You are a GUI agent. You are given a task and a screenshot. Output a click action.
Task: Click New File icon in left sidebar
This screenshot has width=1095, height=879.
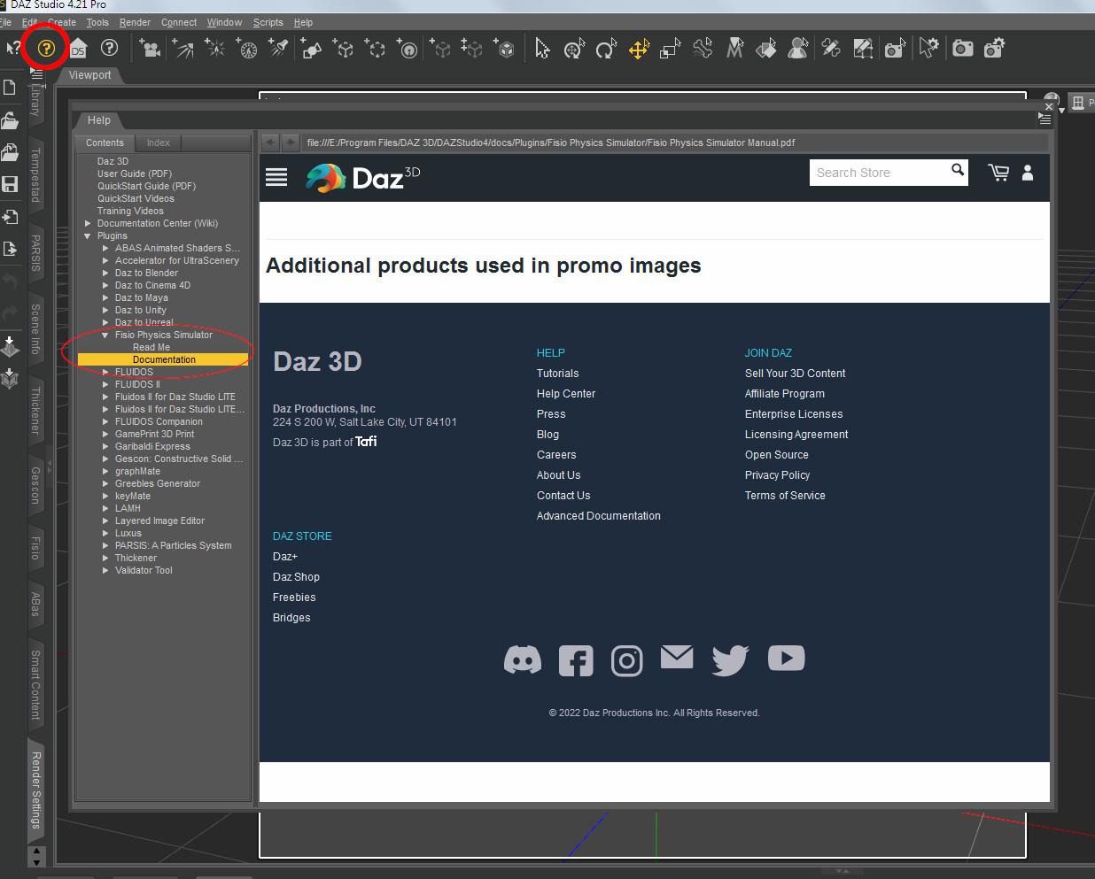10,88
